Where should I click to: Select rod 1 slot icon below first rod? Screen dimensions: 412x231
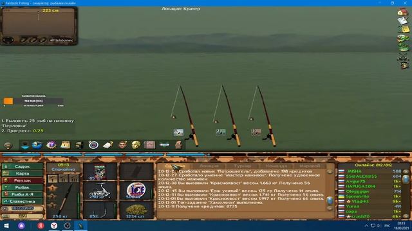178,132
